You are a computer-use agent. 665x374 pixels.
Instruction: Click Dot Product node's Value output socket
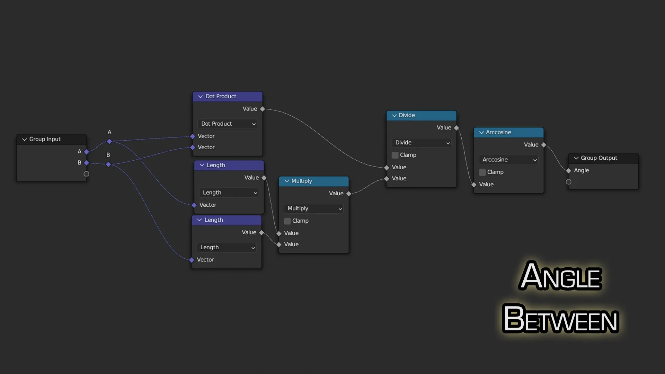[263, 109]
